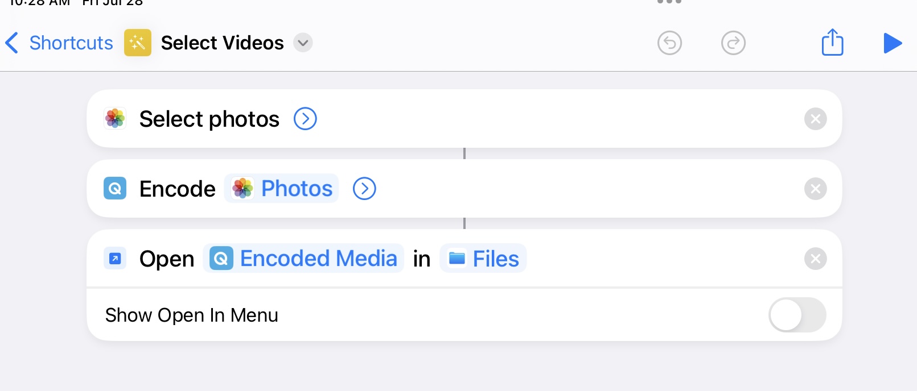Click the Photos app icon beside Select photos
Viewport: 917px width, 391px height.
(115, 119)
